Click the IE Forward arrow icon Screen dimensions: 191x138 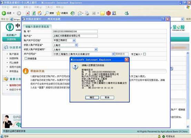[x=19, y=13]
